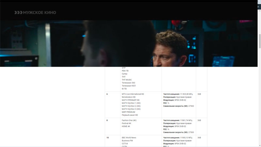
Task: Click the Festival 4K channel name
Action: tap(127, 123)
